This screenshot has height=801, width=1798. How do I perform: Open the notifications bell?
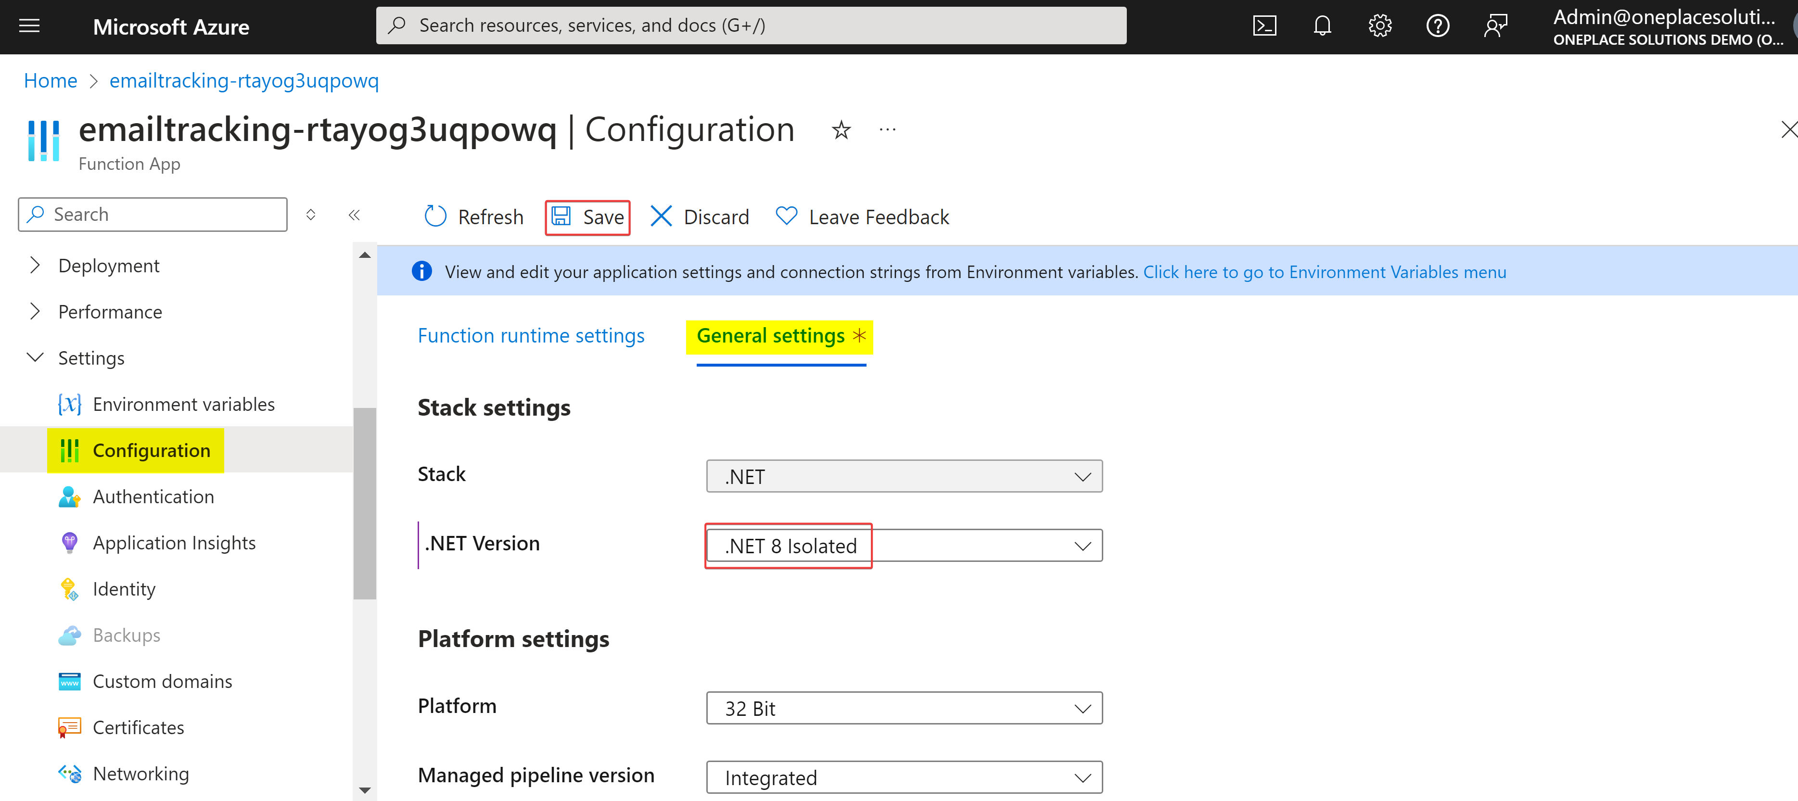tap(1322, 26)
